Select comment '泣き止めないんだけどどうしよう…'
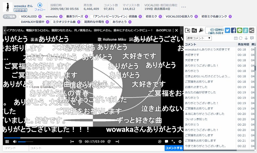 click(x=207, y=76)
